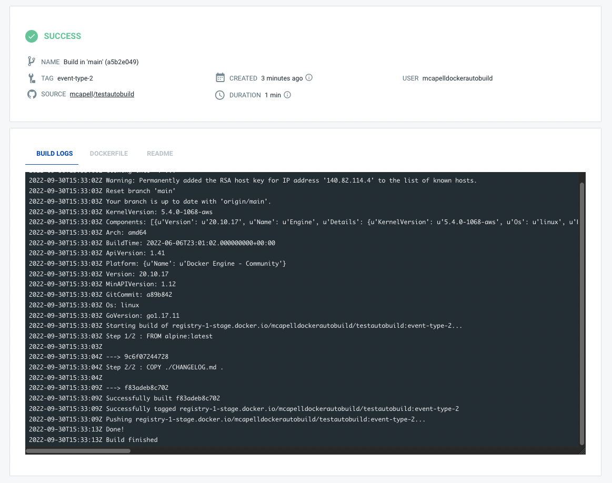This screenshot has height=483, width=612.
Task: Open the mcapell/testautobuild source link
Action: tap(102, 94)
